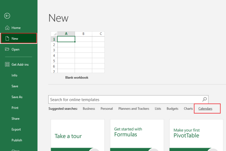Click the Get Add-ins grid icon

coord(7,65)
